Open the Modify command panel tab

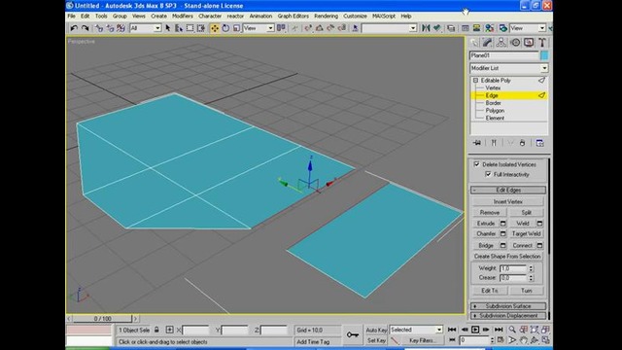point(488,43)
